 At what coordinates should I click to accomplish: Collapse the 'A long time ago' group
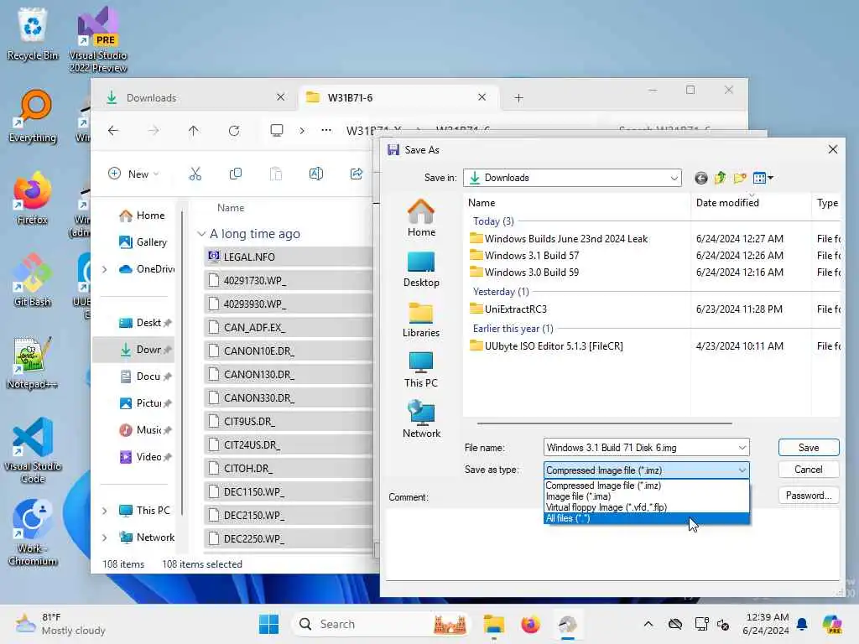pyautogui.click(x=201, y=235)
